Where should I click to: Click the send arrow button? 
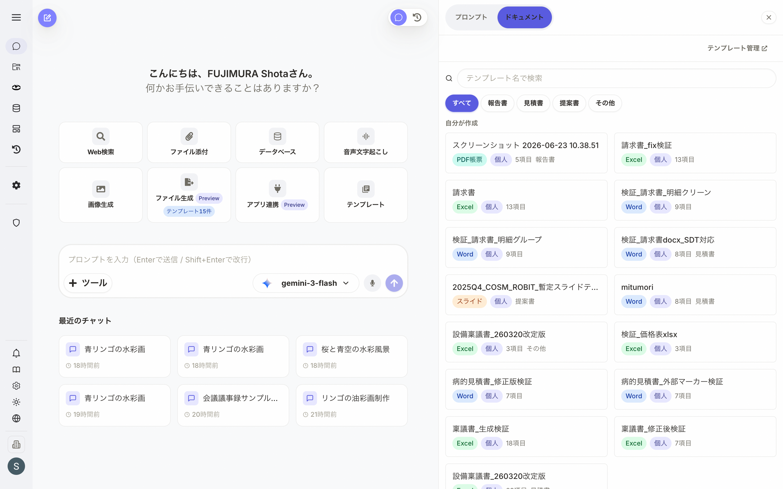point(394,283)
